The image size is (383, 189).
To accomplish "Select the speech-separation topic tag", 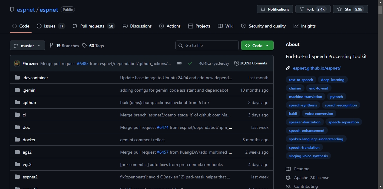I will click(x=344, y=122).
